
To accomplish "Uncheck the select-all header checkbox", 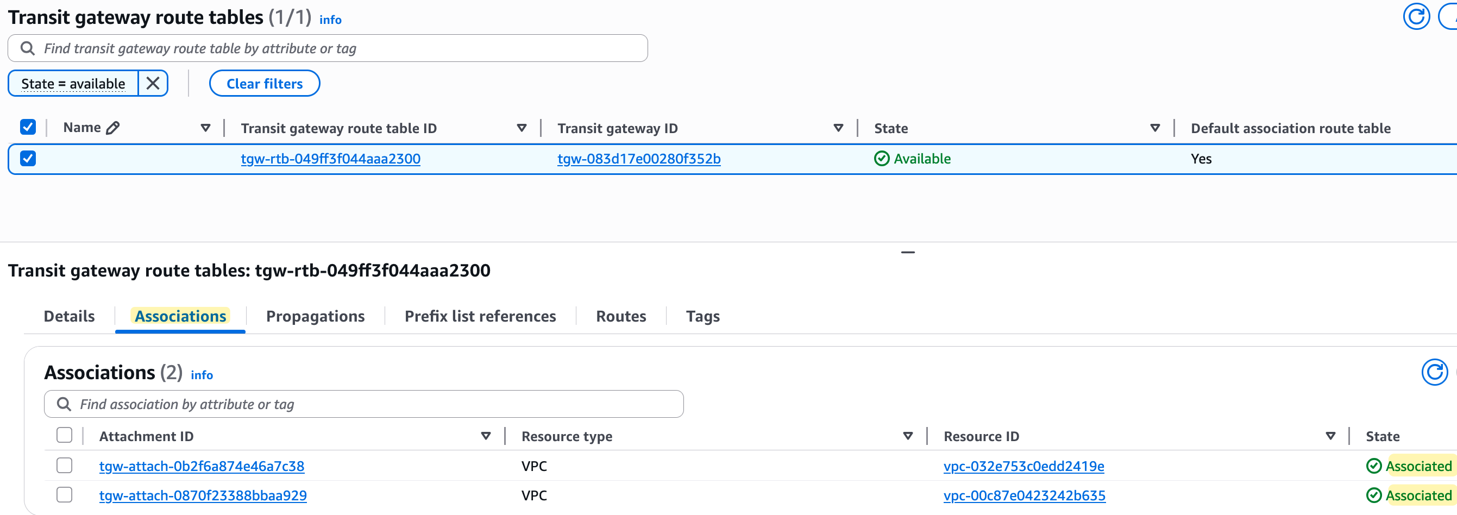I will coord(27,127).
